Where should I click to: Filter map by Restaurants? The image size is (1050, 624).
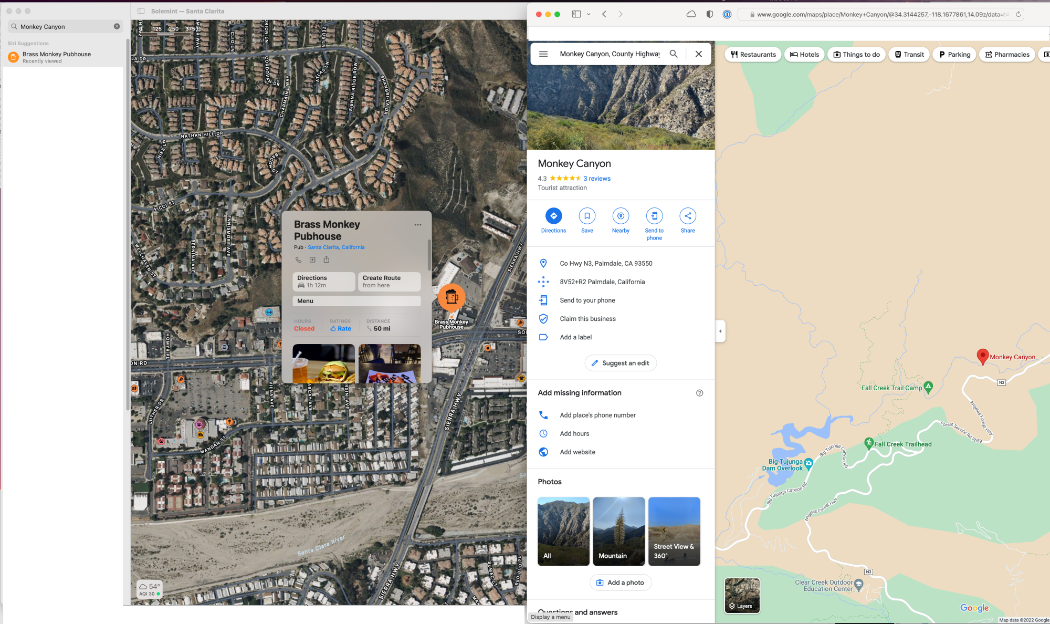coord(753,55)
